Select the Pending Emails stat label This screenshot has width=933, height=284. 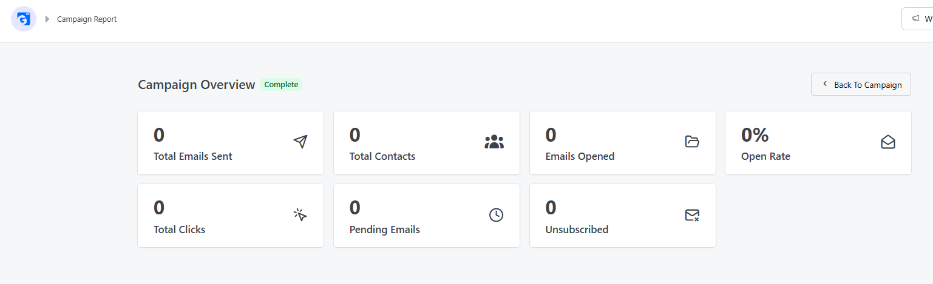coord(385,230)
